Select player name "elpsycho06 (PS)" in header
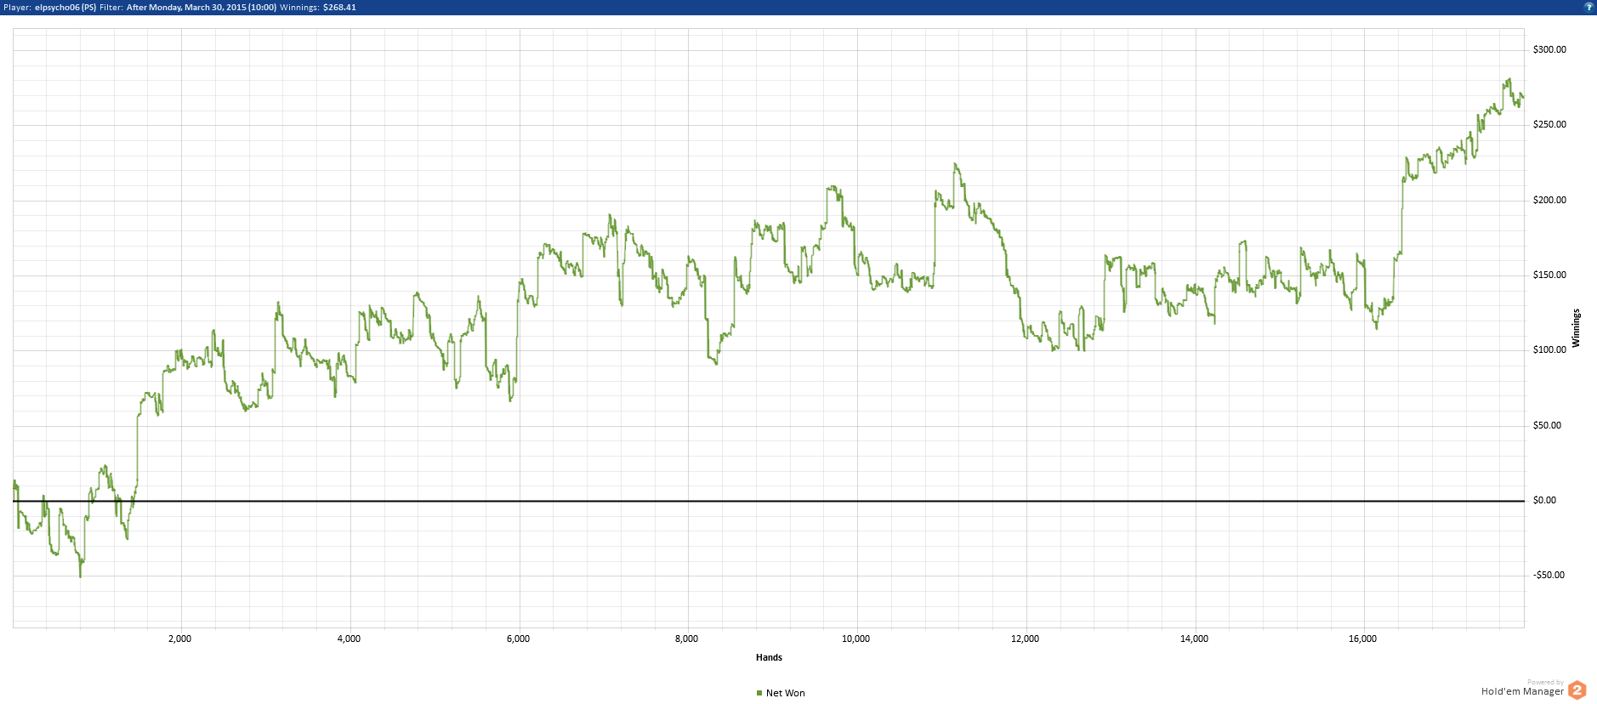The image size is (1597, 704). 65,7
